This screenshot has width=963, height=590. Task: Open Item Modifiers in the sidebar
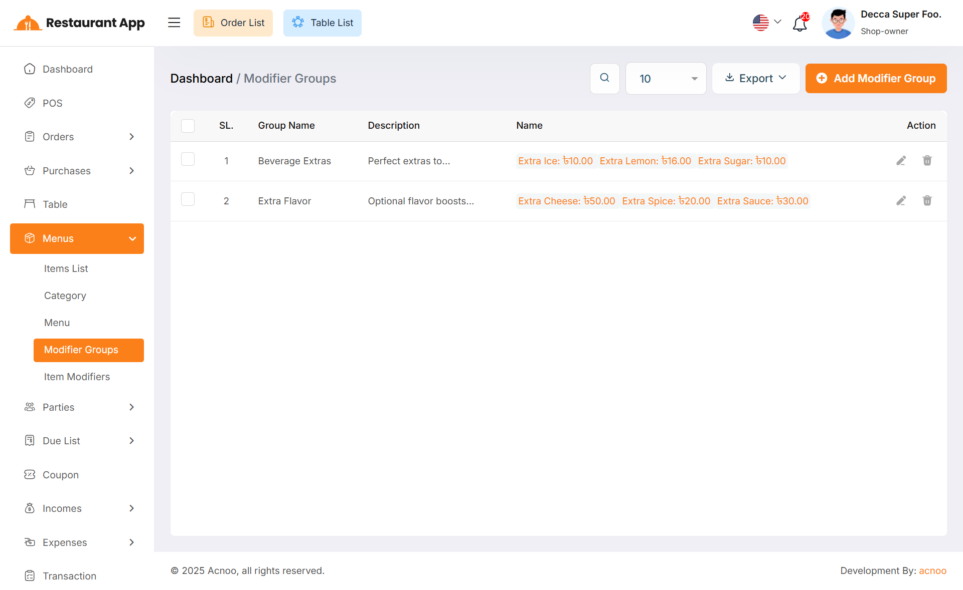(77, 377)
